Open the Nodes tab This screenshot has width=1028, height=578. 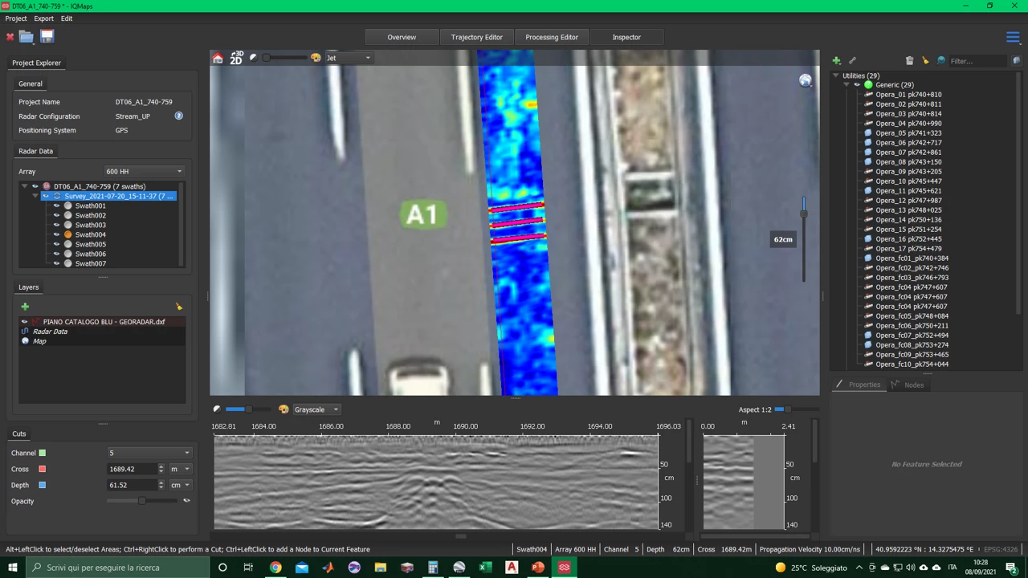908,385
